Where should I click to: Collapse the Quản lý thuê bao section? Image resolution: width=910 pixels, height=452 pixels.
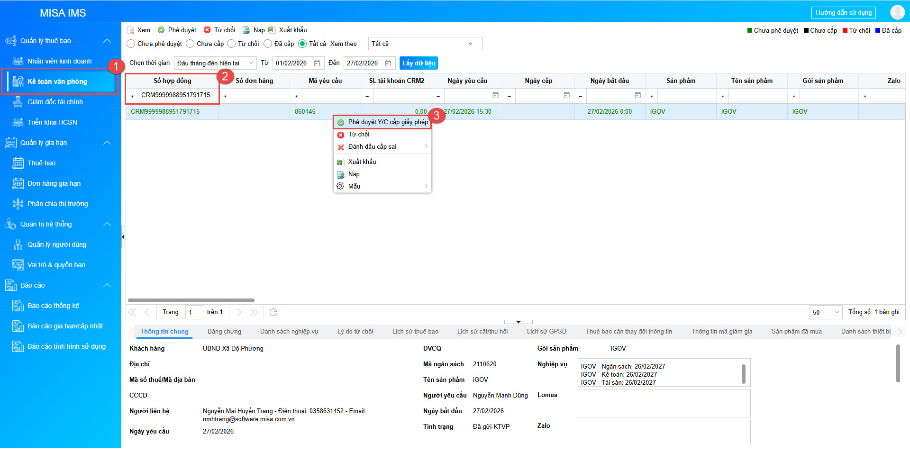tap(107, 41)
